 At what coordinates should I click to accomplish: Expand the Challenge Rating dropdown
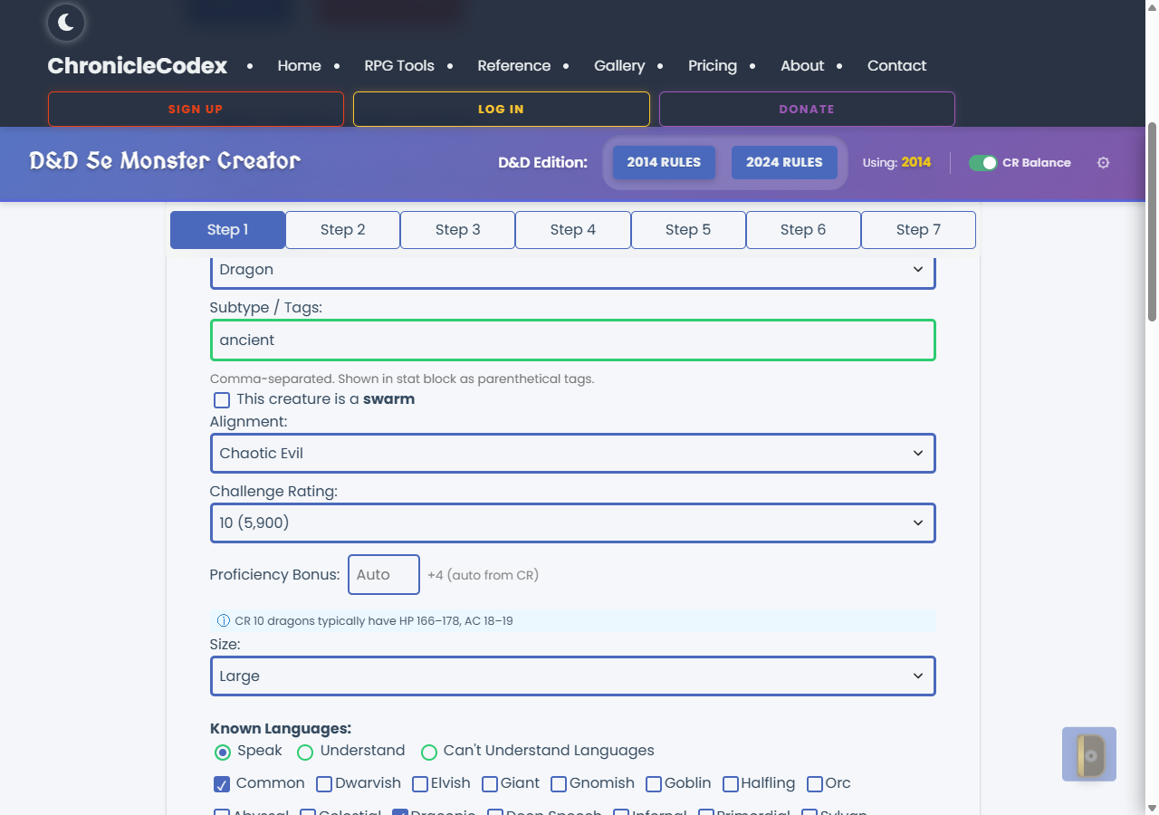point(572,523)
